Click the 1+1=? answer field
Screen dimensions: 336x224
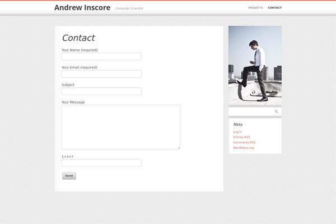click(101, 163)
